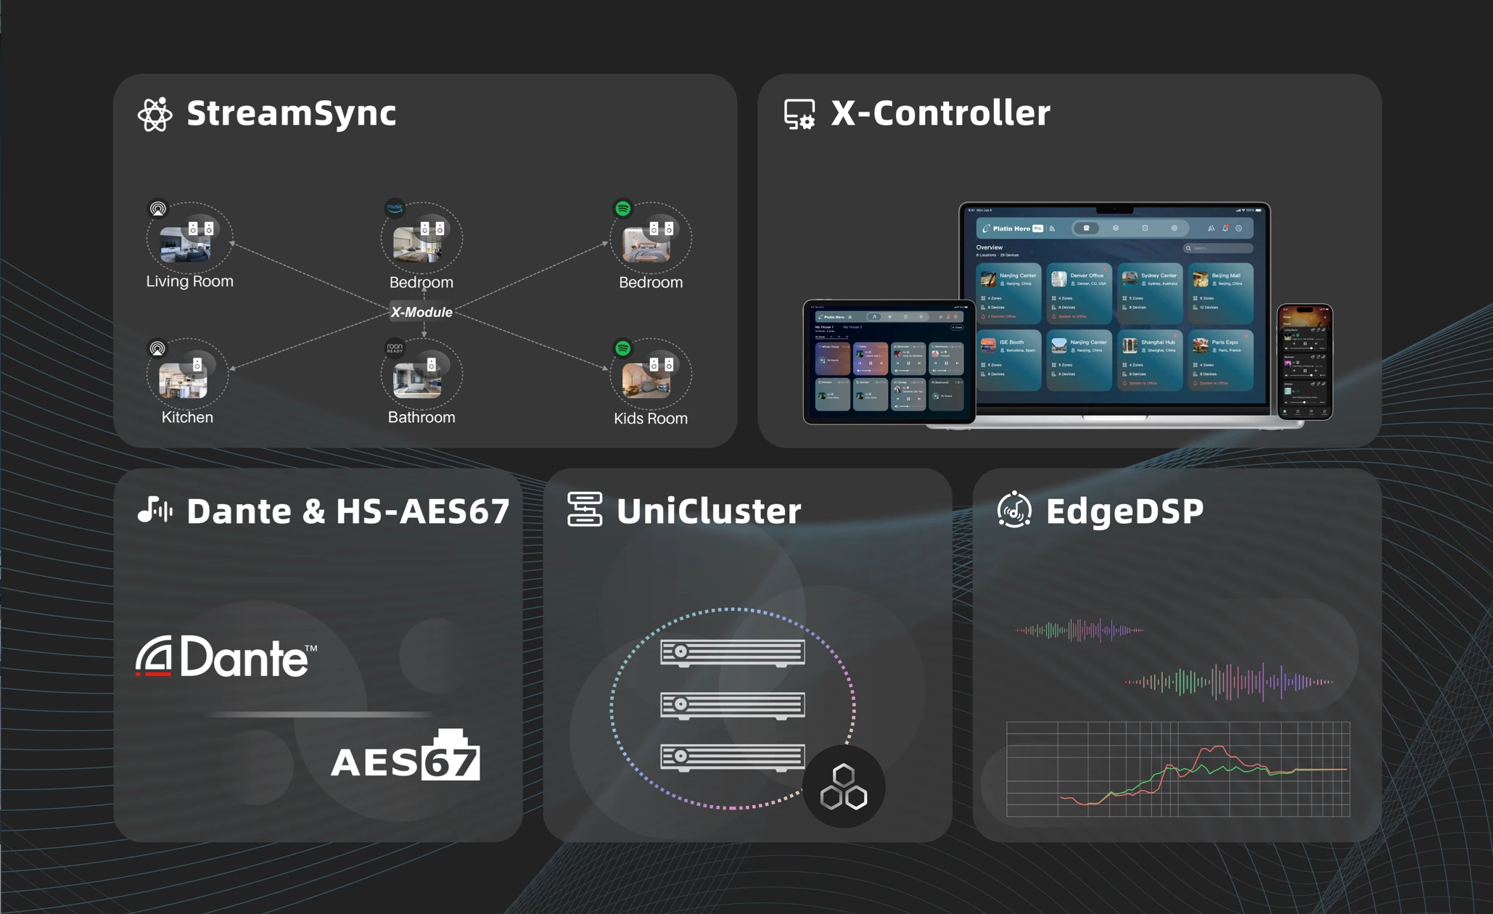Click the AirPlay icon above Kitchen
The image size is (1493, 914).
pyautogui.click(x=157, y=349)
